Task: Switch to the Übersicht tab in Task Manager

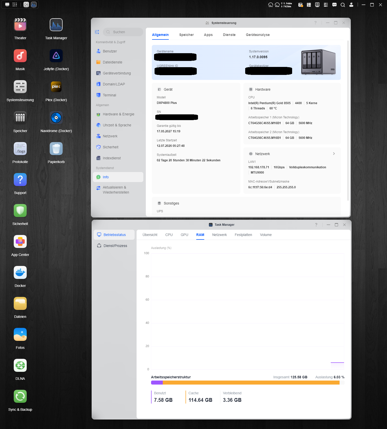Action: 150,235
